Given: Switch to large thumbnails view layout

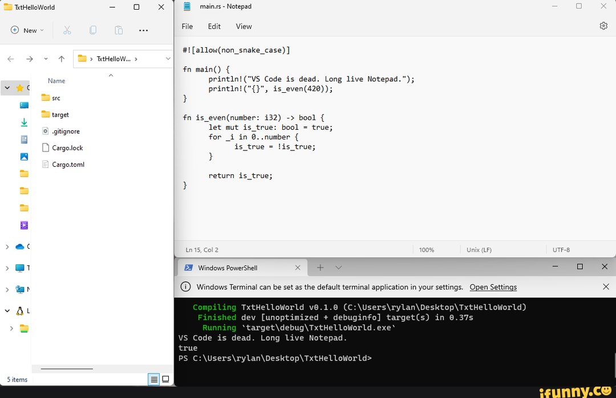Looking at the screenshot, I should 165,379.
